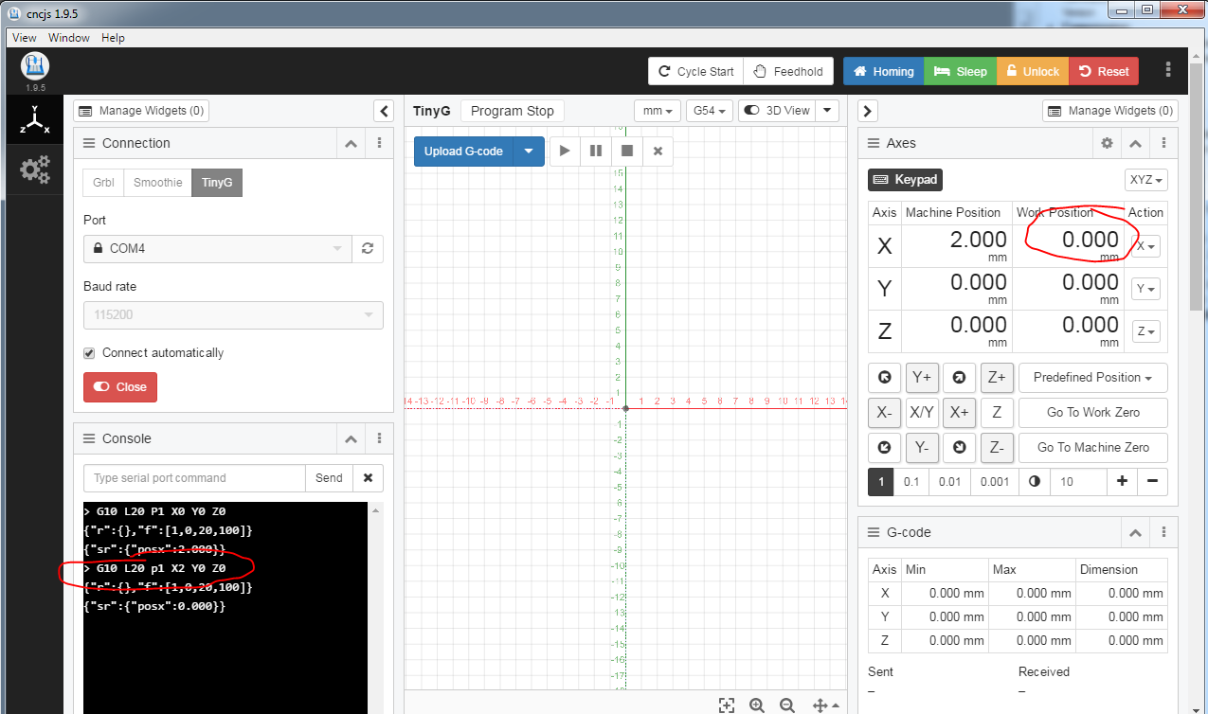The image size is (1208, 714).
Task: Open the View menu
Action: click(x=25, y=38)
